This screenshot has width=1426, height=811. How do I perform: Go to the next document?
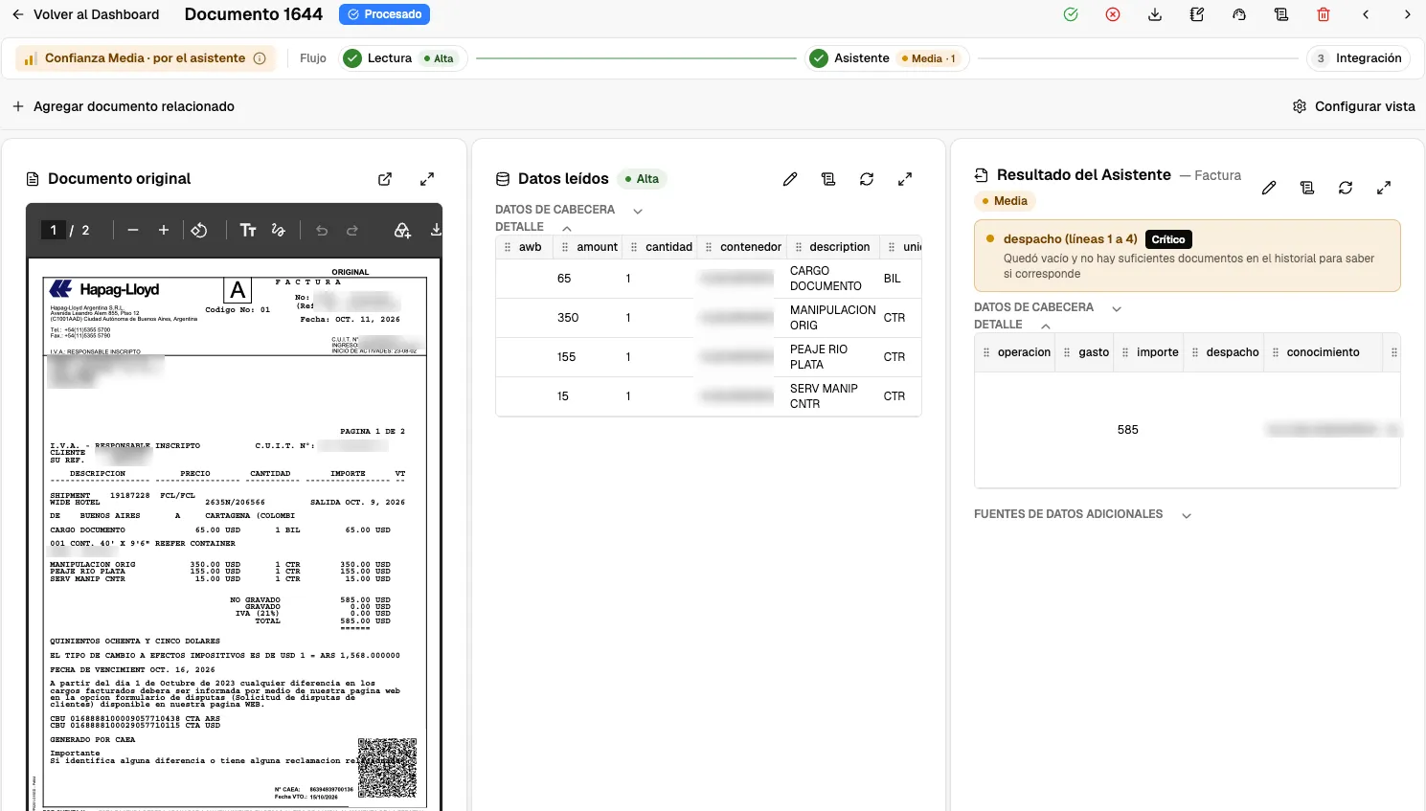[x=1407, y=14]
